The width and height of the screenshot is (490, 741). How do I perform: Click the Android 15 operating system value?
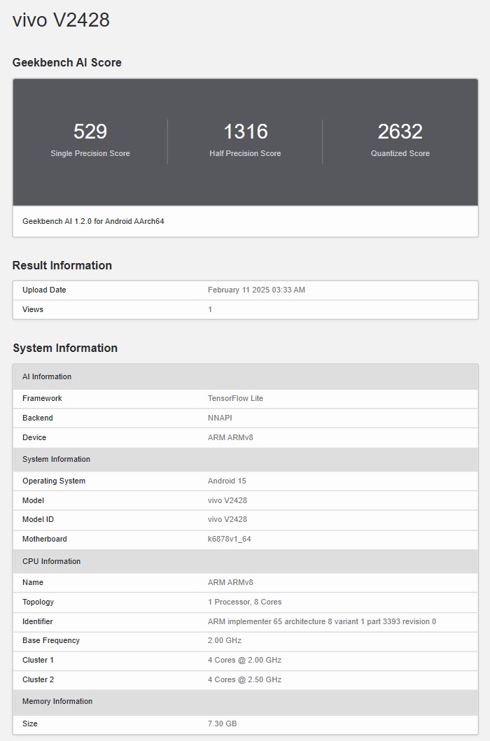pos(227,481)
